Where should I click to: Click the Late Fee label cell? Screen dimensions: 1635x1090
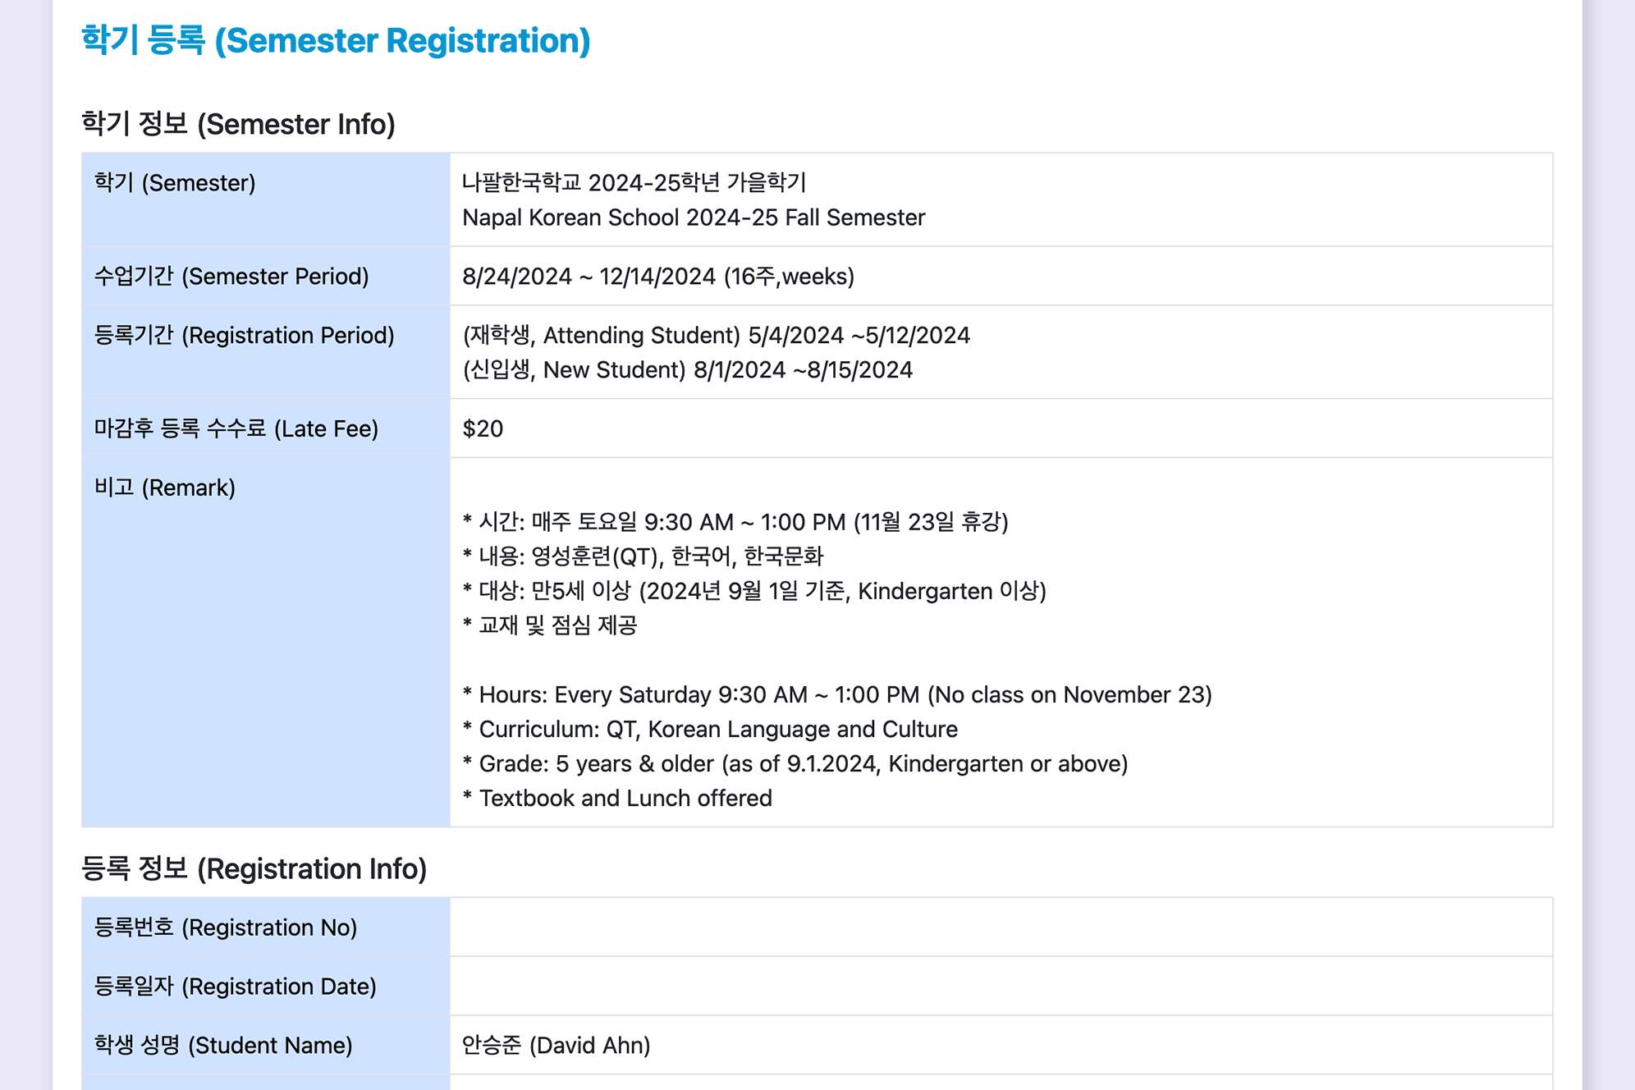266,428
